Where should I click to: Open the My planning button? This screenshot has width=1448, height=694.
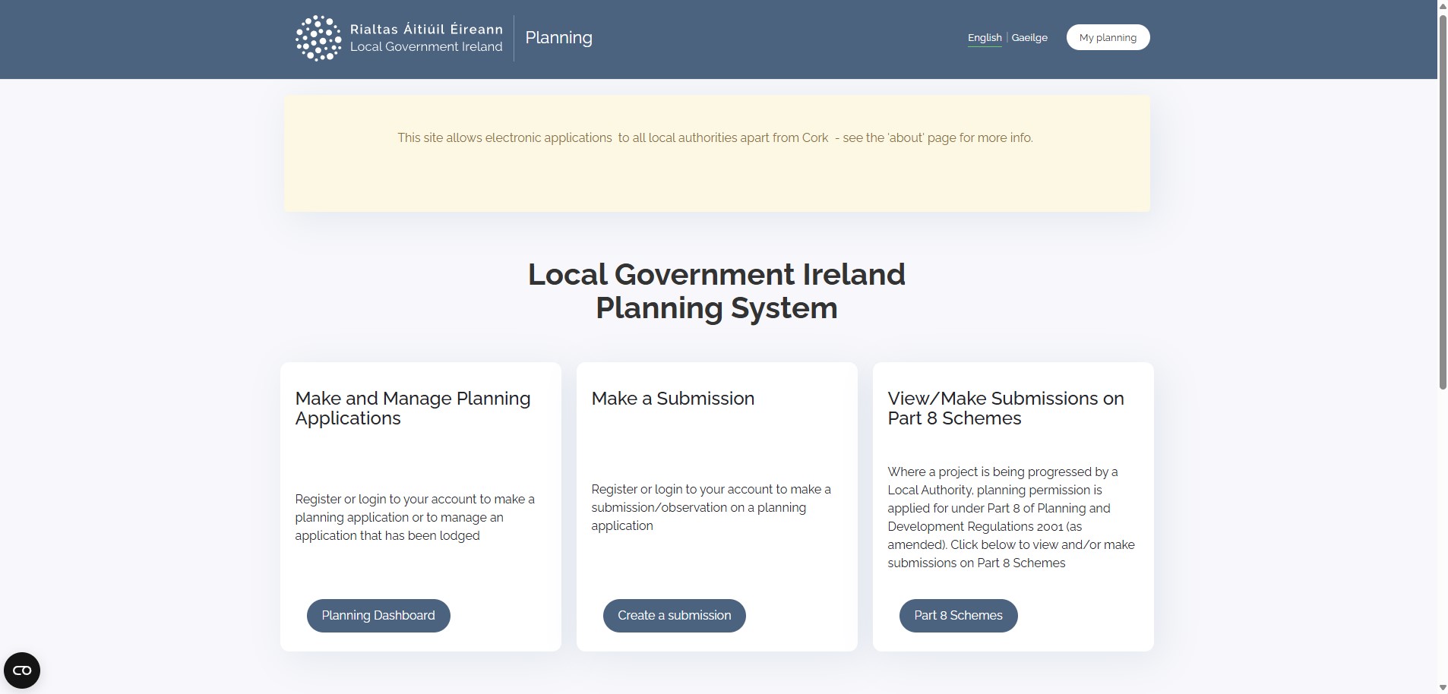tap(1108, 37)
